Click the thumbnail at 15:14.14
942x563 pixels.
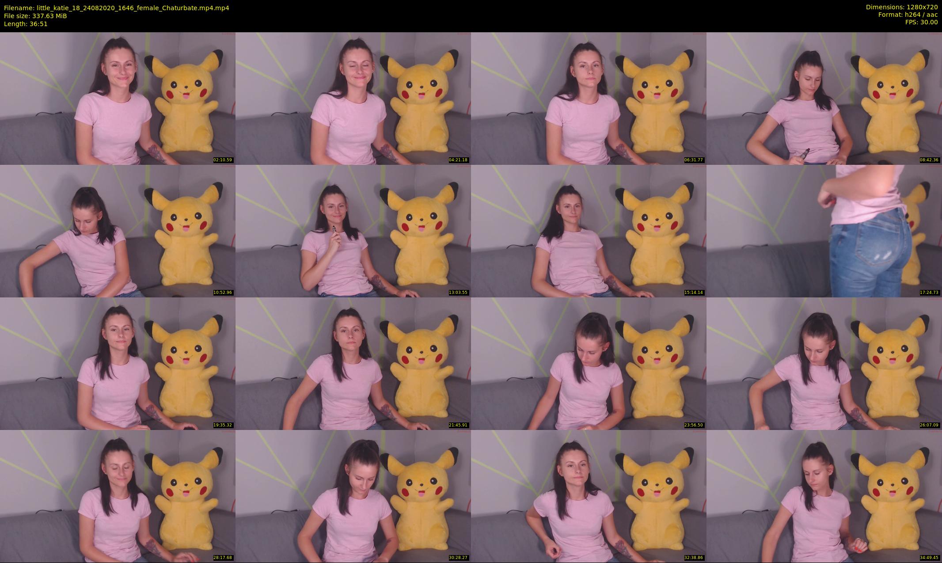pyautogui.click(x=589, y=231)
